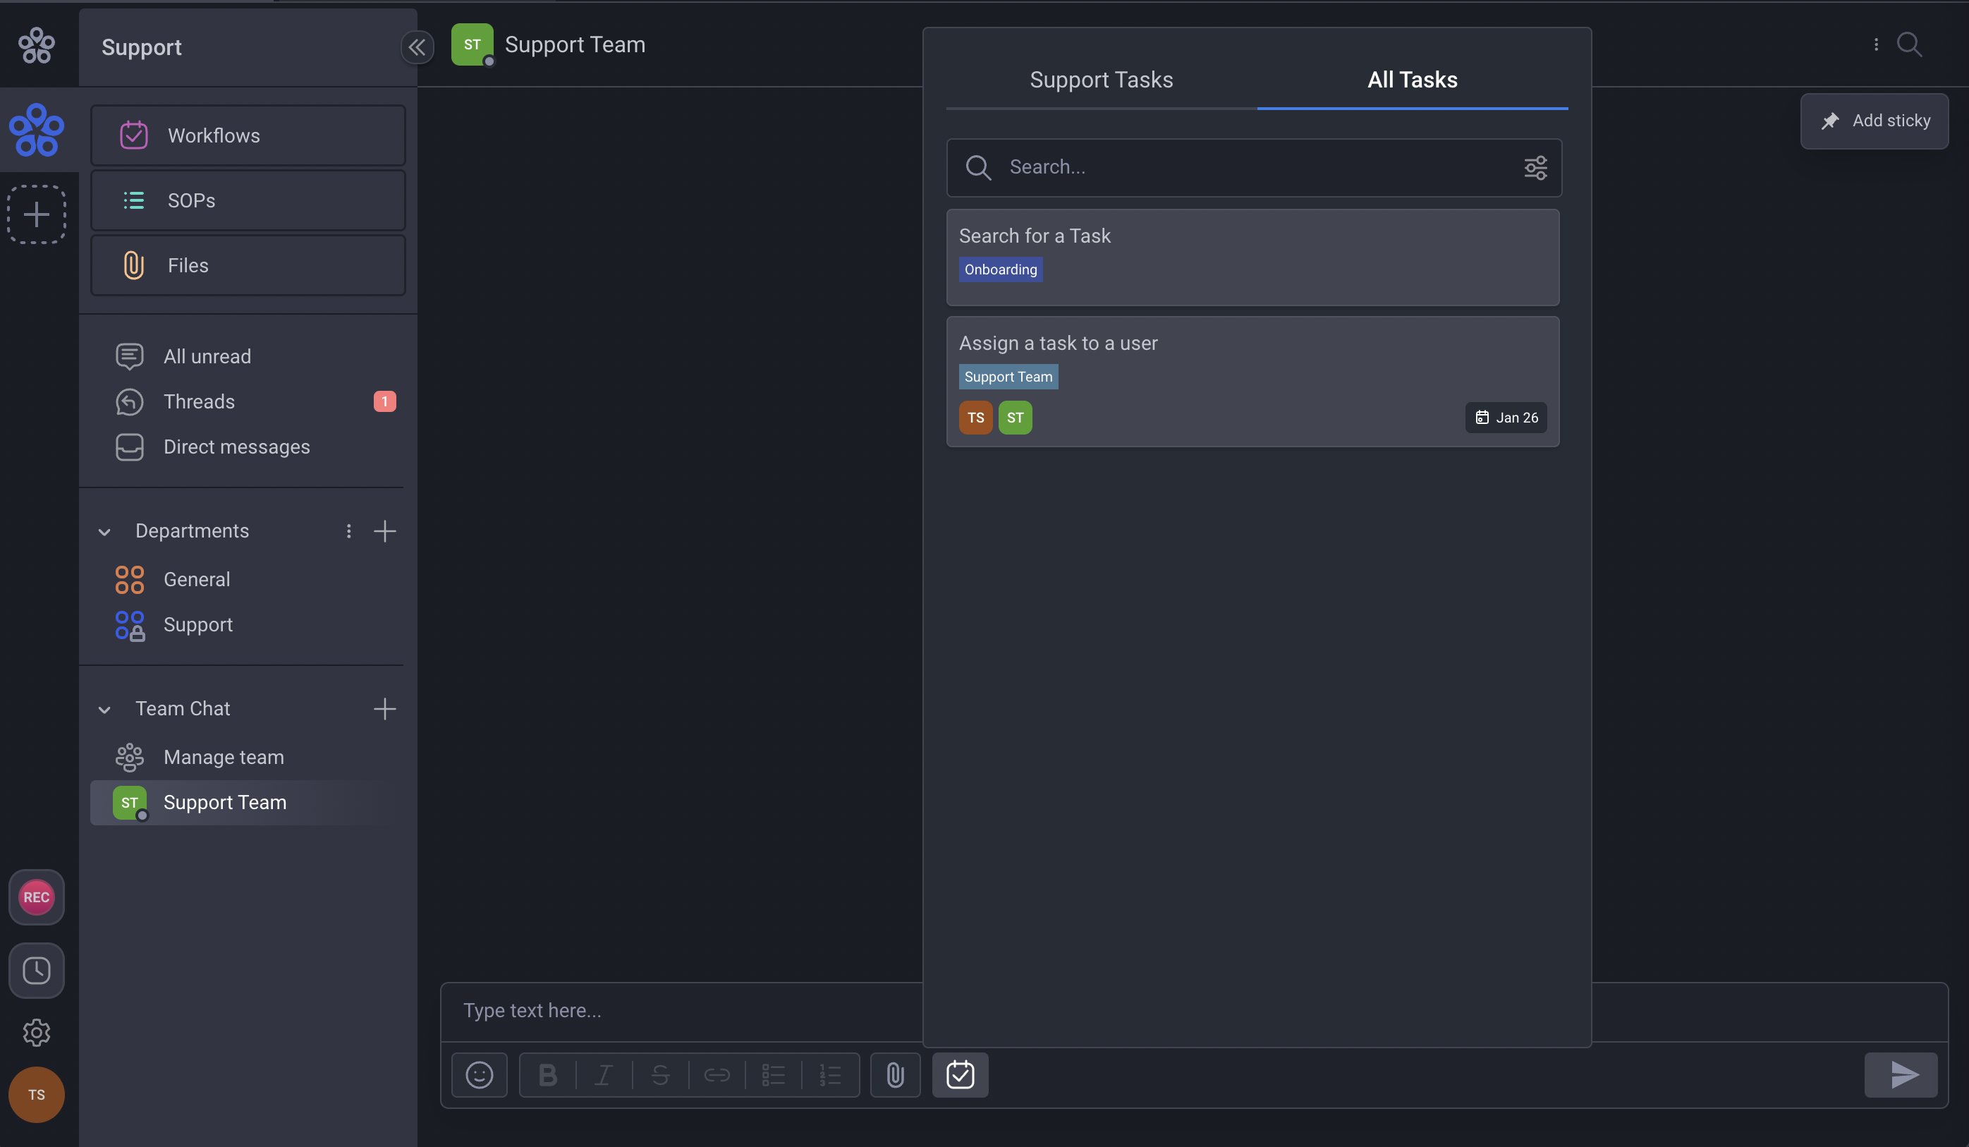The height and width of the screenshot is (1147, 1969).
Task: Click the attach file paperclip icon
Action: click(x=896, y=1075)
